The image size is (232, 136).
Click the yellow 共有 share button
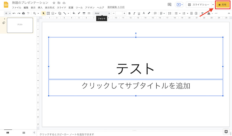[x=222, y=5]
